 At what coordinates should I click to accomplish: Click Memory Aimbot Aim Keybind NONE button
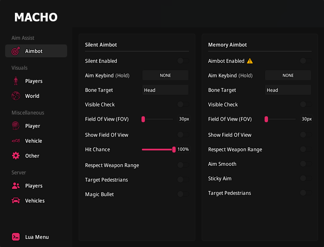coord(288,76)
